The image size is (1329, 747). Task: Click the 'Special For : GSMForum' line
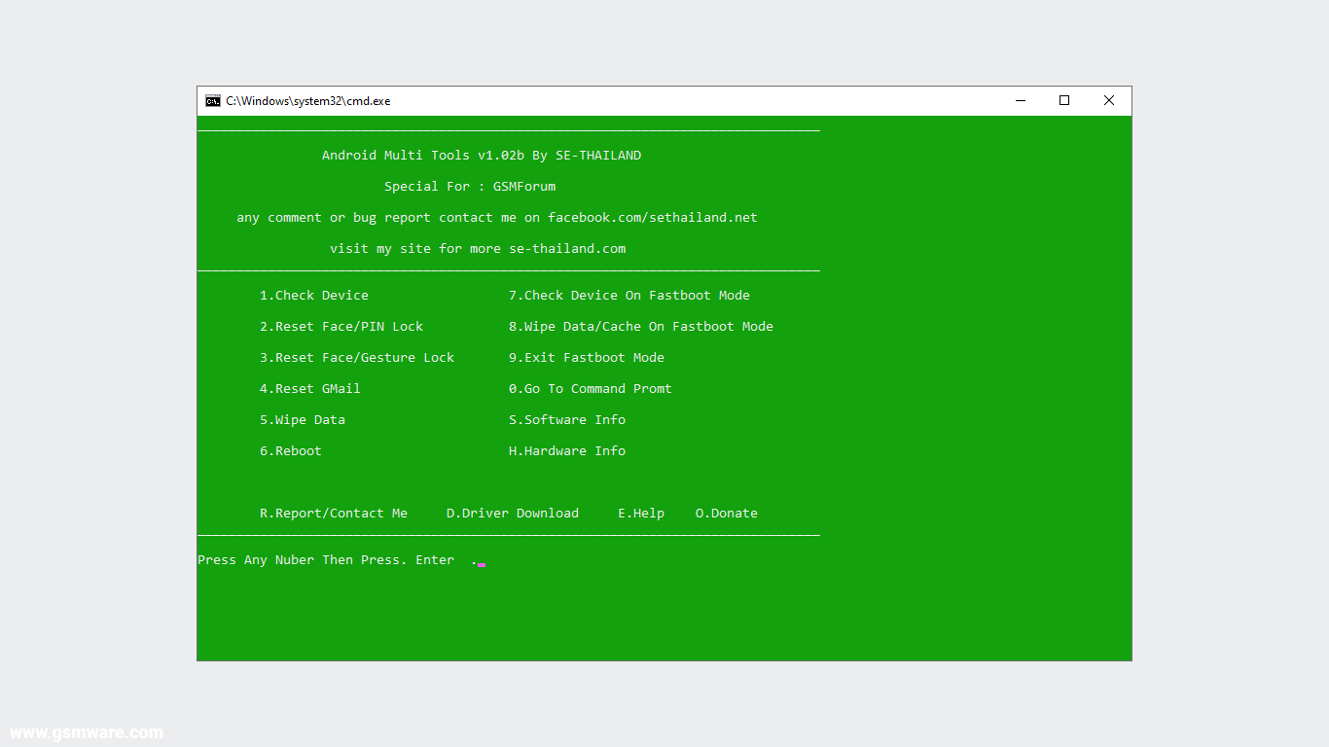[x=470, y=187]
